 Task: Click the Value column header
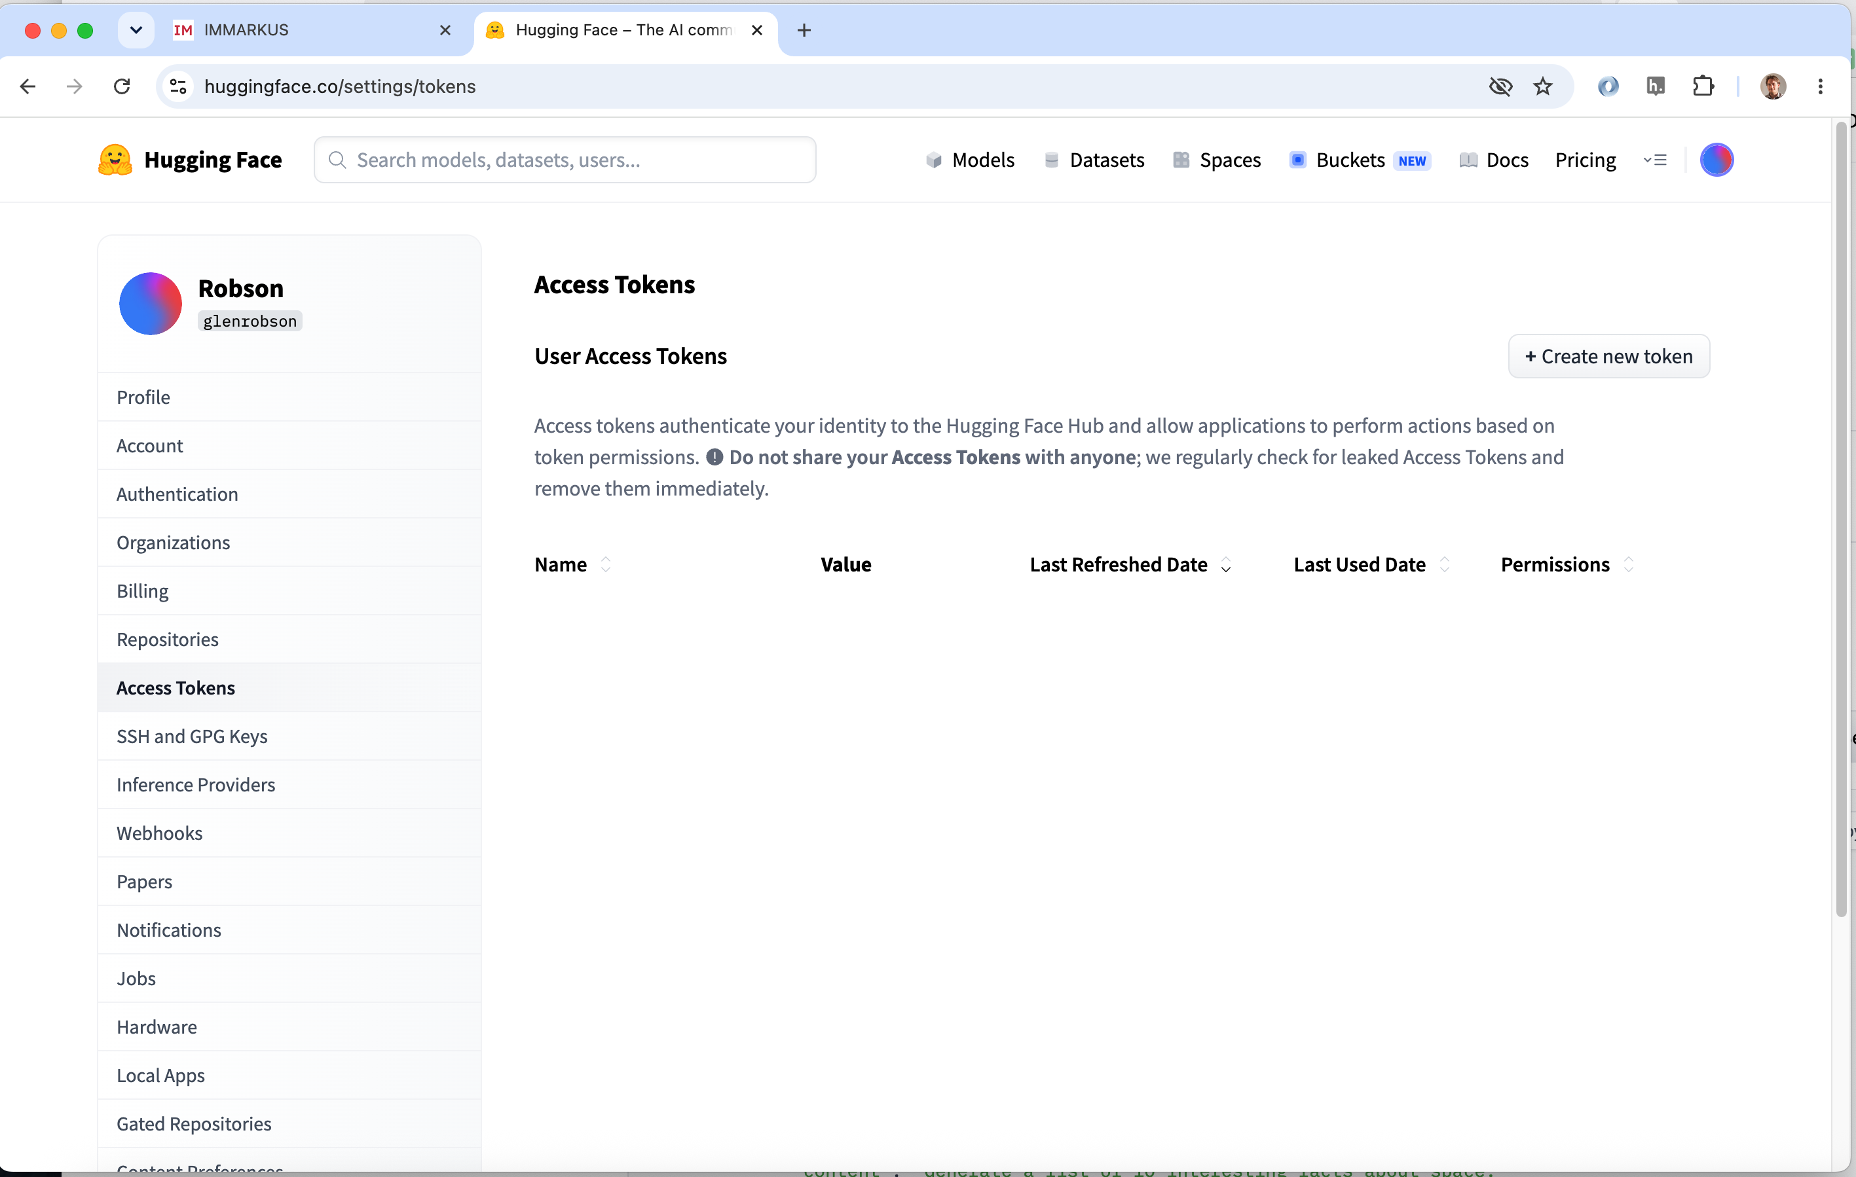tap(845, 565)
